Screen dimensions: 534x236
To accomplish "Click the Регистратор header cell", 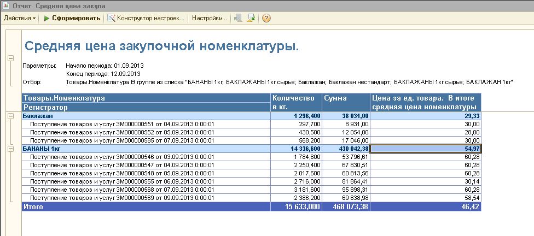I will tap(147, 107).
